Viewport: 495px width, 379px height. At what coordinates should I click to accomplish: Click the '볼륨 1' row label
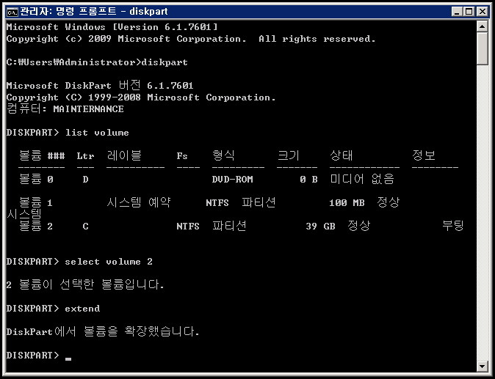click(x=36, y=202)
